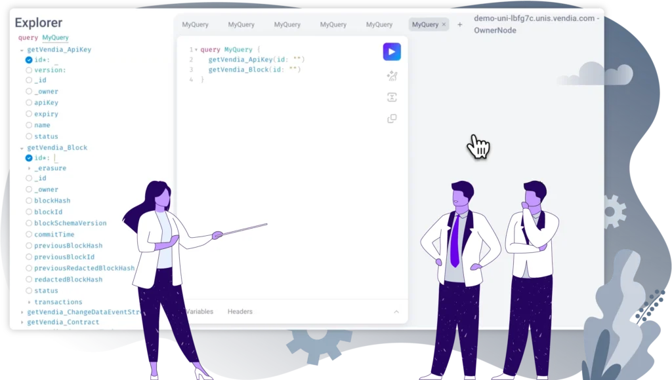Viewport: 672px width, 380px height.
Task: Toggle the commitTime field on
Action: pyautogui.click(x=29, y=235)
